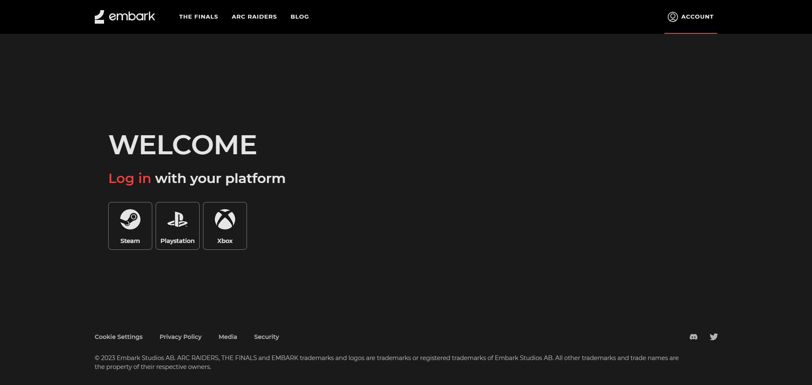Image resolution: width=812 pixels, height=385 pixels.
Task: Go to the BLOG page
Action: point(299,17)
